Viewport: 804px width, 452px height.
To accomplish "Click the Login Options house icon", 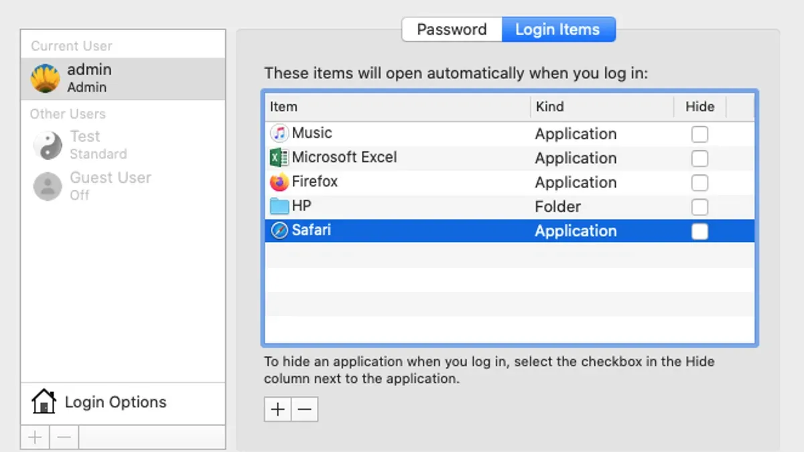I will pos(44,402).
